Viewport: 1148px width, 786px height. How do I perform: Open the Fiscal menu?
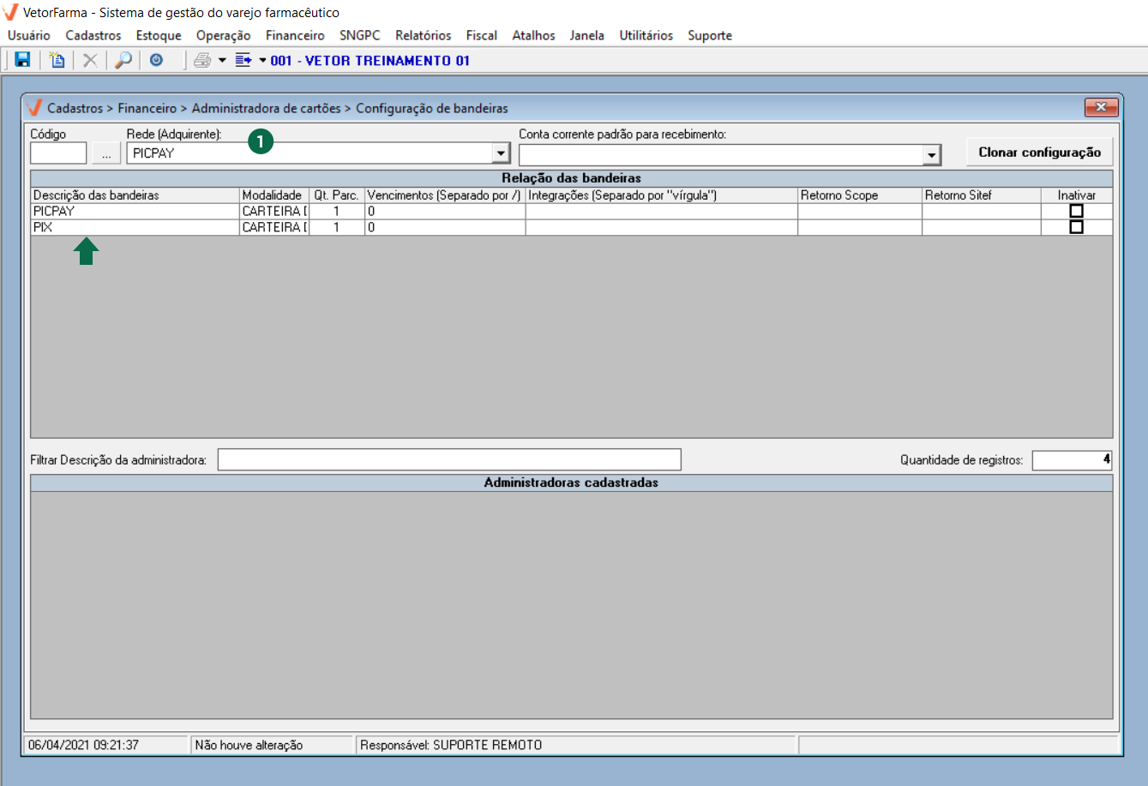(x=482, y=35)
